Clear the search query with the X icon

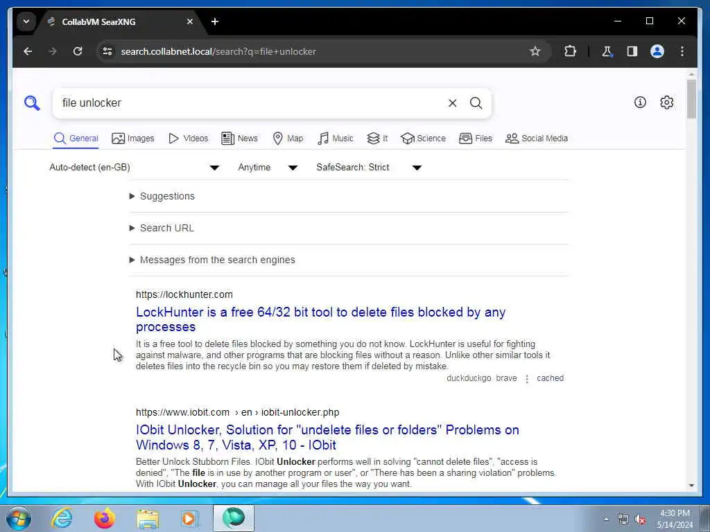tap(452, 103)
